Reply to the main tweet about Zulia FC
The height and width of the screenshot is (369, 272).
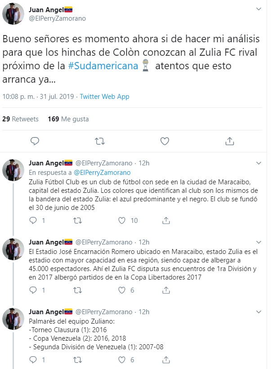(35, 141)
